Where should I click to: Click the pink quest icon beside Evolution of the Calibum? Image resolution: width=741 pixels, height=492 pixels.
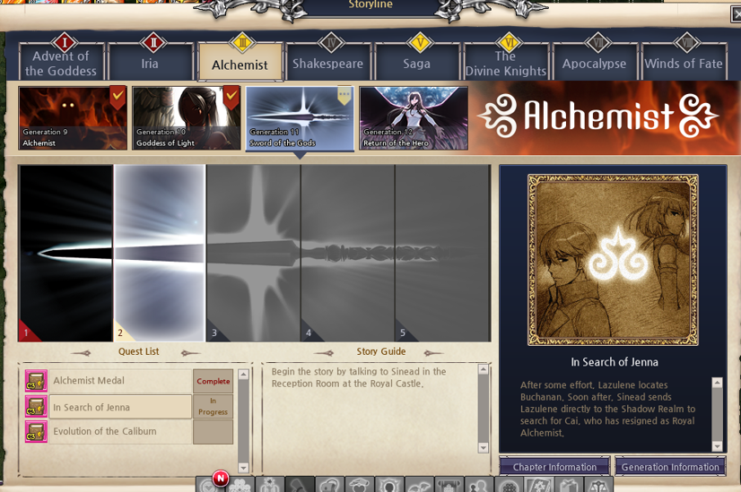click(36, 432)
